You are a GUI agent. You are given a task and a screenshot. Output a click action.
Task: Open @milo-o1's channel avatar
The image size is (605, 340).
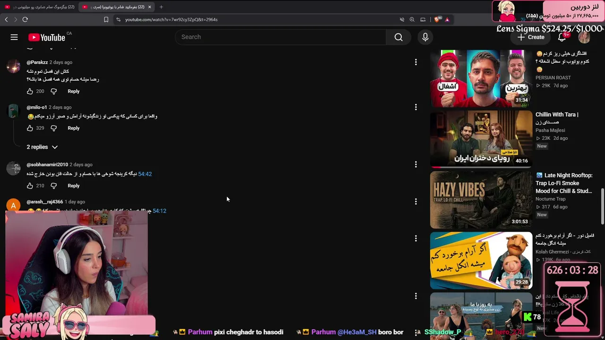click(13, 111)
